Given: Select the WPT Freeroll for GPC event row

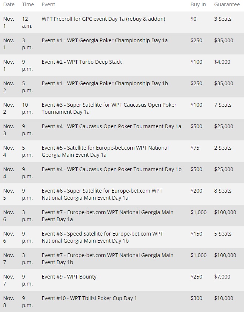Looking at the screenshot, I should point(103,19).
